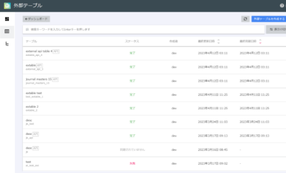Click the app logo in the header
Image resolution: width=286 pixels, height=173 pixels.
[8, 6]
